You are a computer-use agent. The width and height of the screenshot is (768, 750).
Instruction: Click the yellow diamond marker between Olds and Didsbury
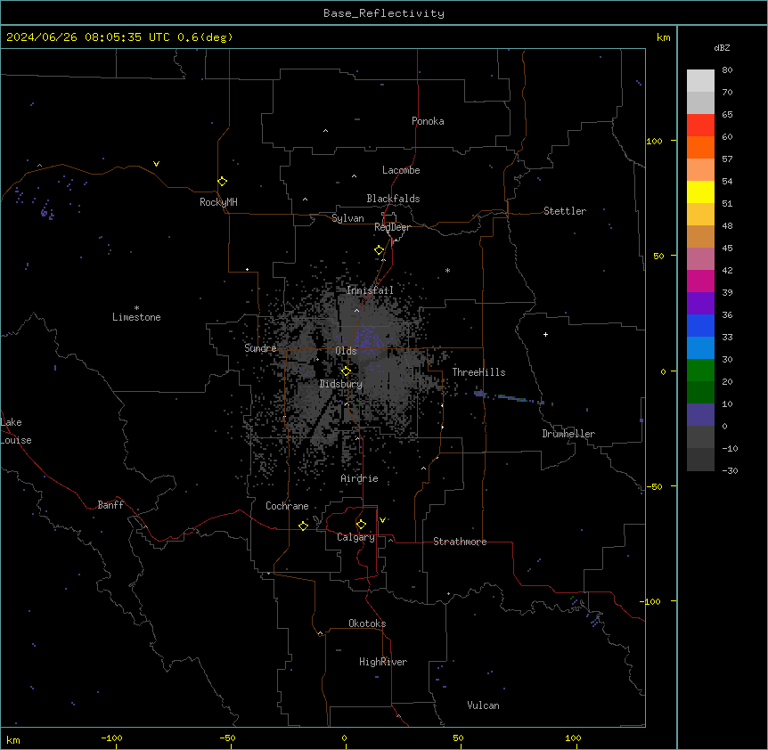[x=346, y=371]
